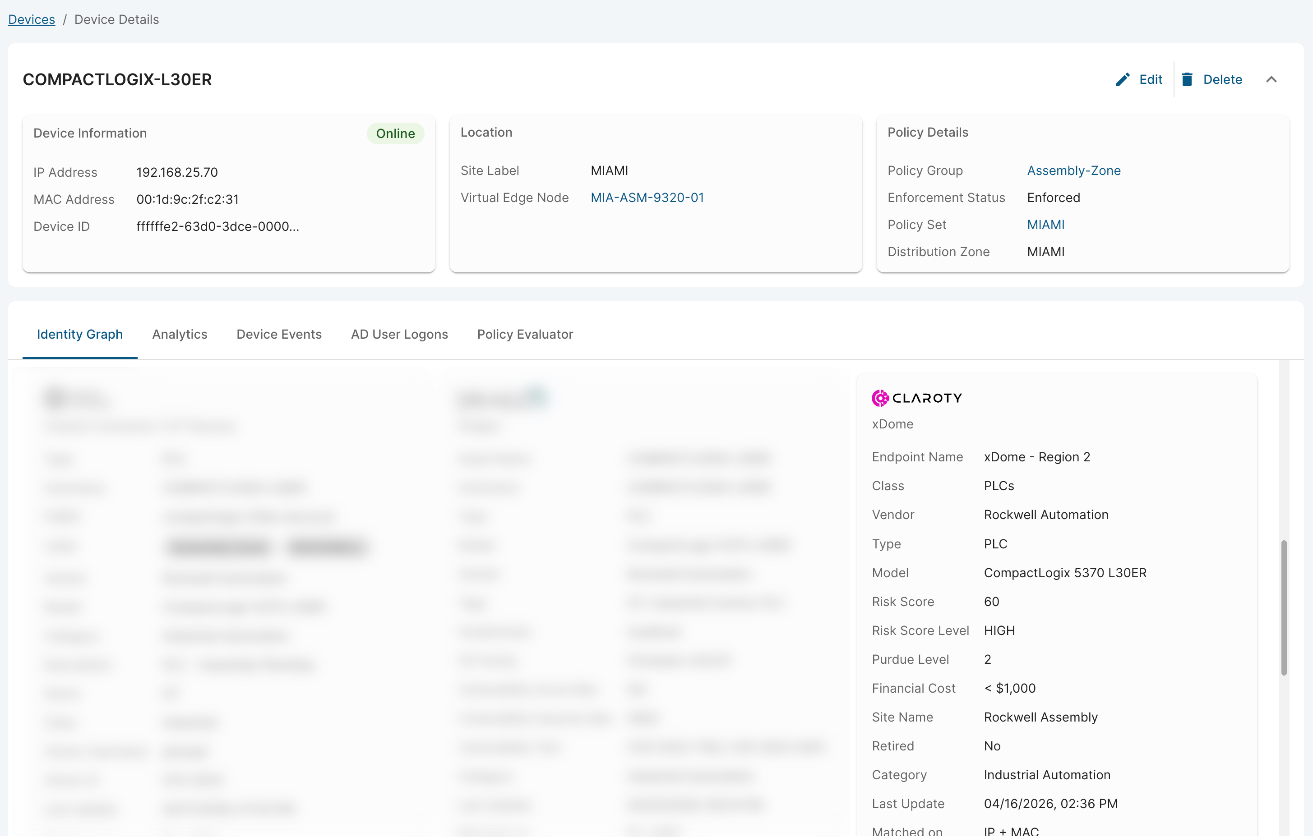Click the Device Details breadcrumb text
Image resolution: width=1313 pixels, height=837 pixels.
[117, 20]
